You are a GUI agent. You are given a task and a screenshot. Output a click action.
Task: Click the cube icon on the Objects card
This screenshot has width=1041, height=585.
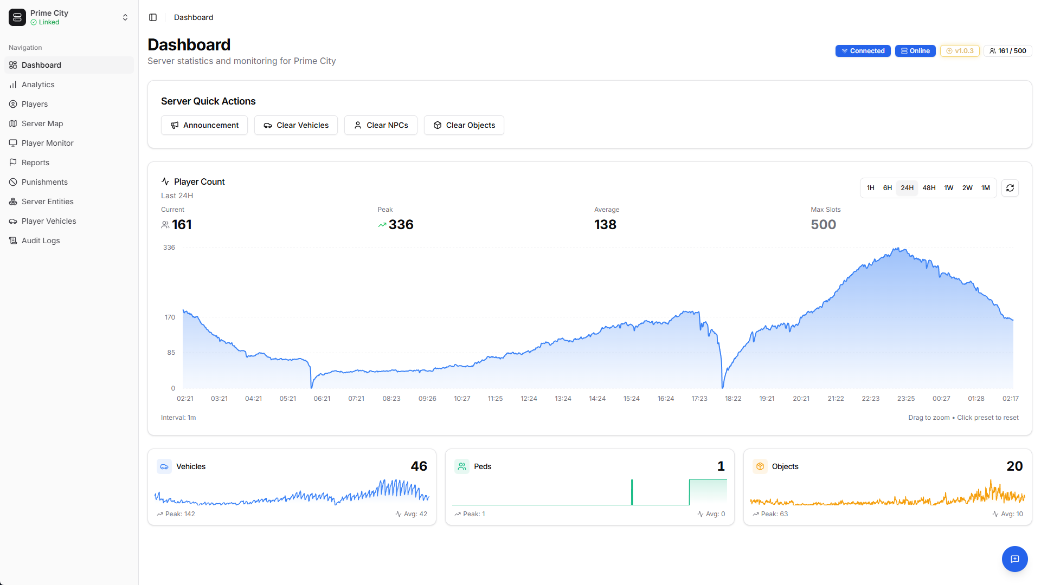(x=760, y=466)
